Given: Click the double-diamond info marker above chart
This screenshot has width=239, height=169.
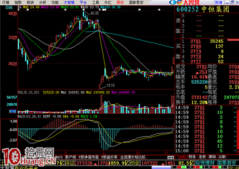Looking at the screenshot, I should 104,10.
